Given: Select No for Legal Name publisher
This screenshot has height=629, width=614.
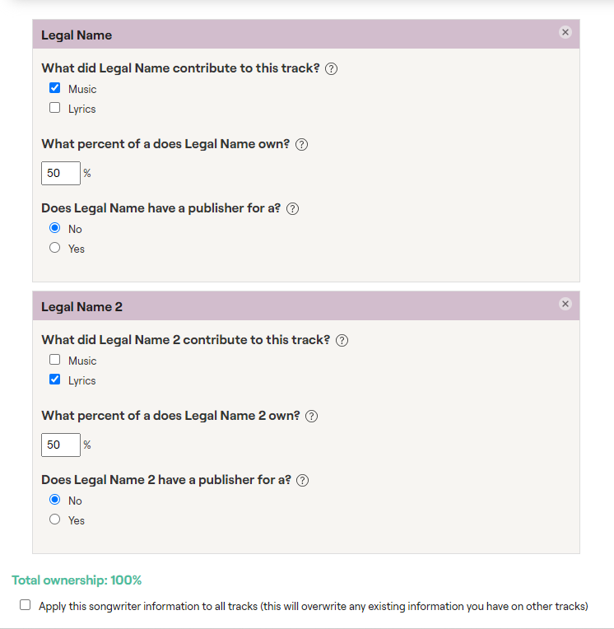Looking at the screenshot, I should point(54,228).
